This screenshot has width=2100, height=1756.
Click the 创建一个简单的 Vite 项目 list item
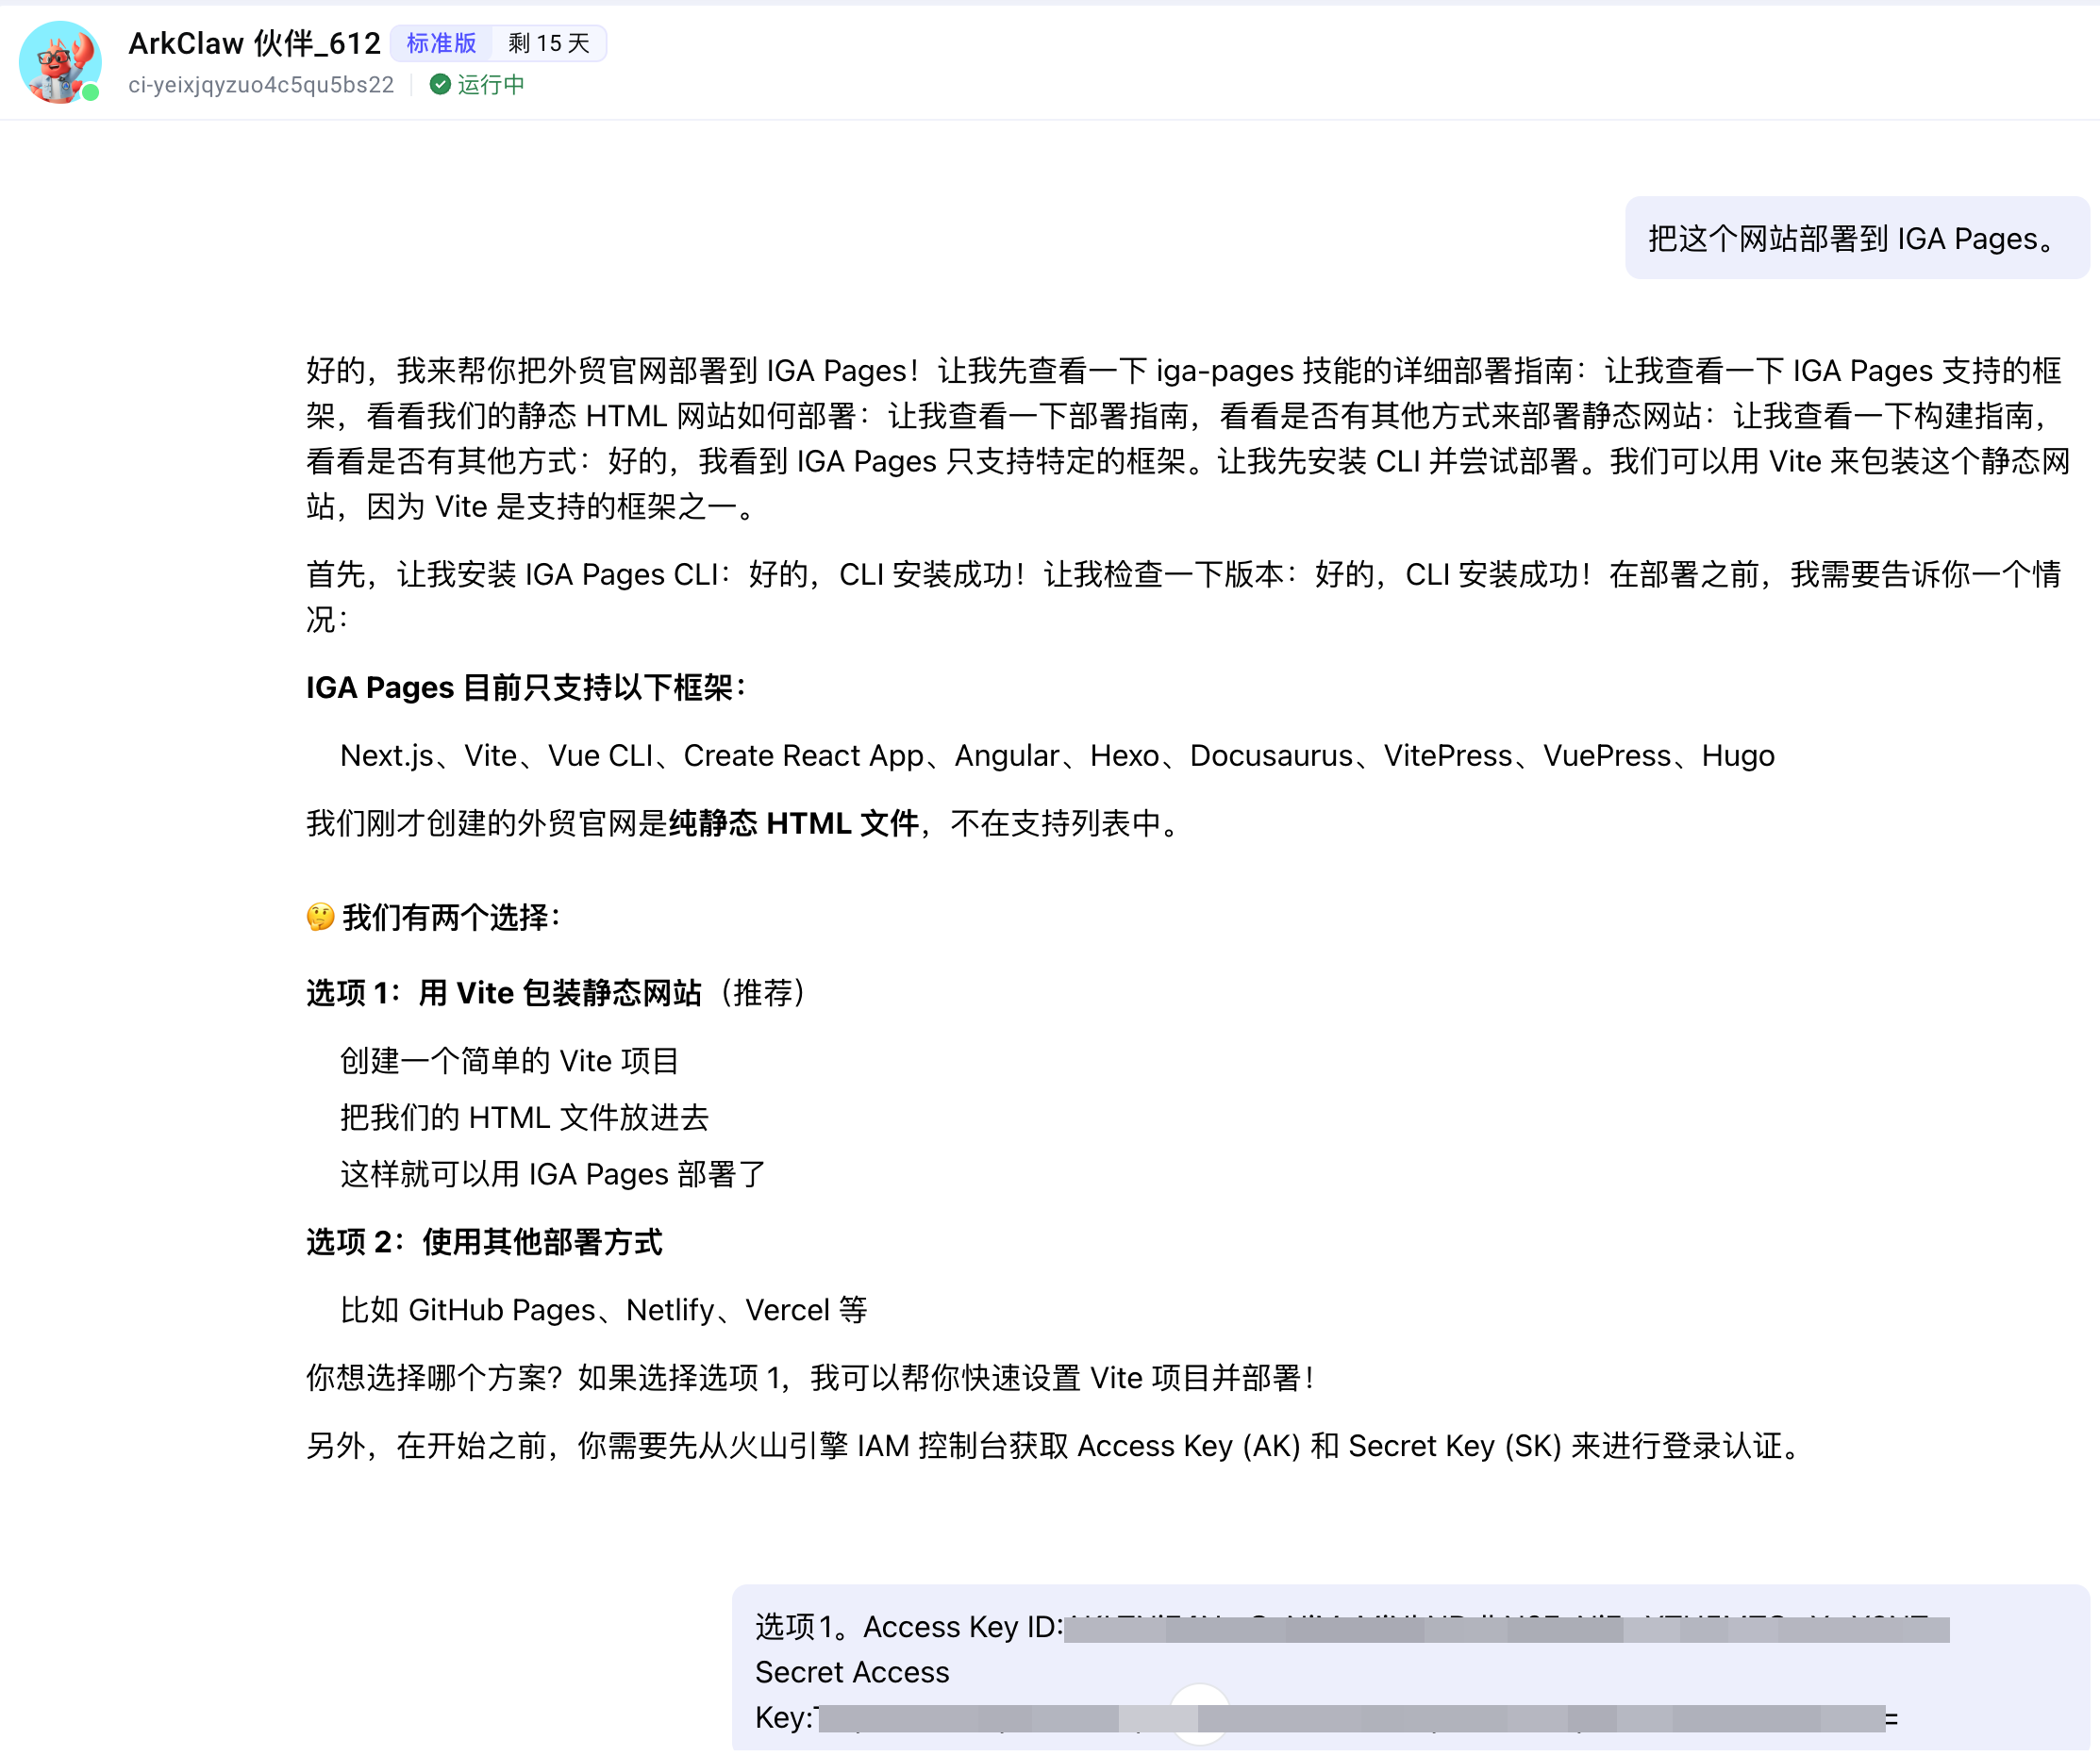(509, 1061)
